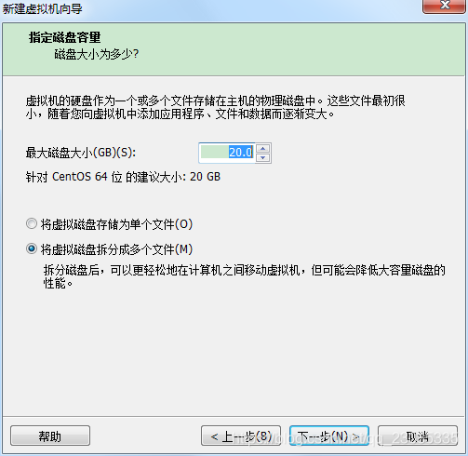This screenshot has width=468, height=456.
Task: Click the 帮助 help button
Action: (50, 436)
